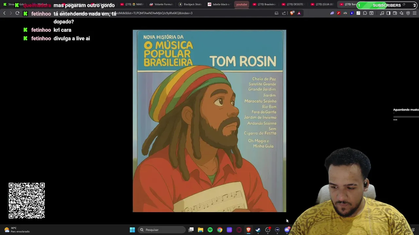Image resolution: width=419 pixels, height=235 pixels.
Task: Switch to the 'youtube' highlighted tab
Action: click(x=242, y=4)
